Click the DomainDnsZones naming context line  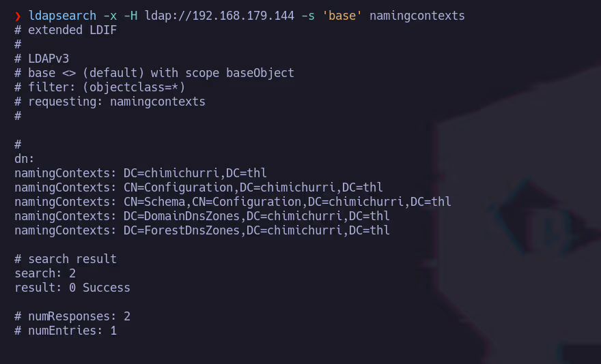pyautogui.click(x=202, y=216)
